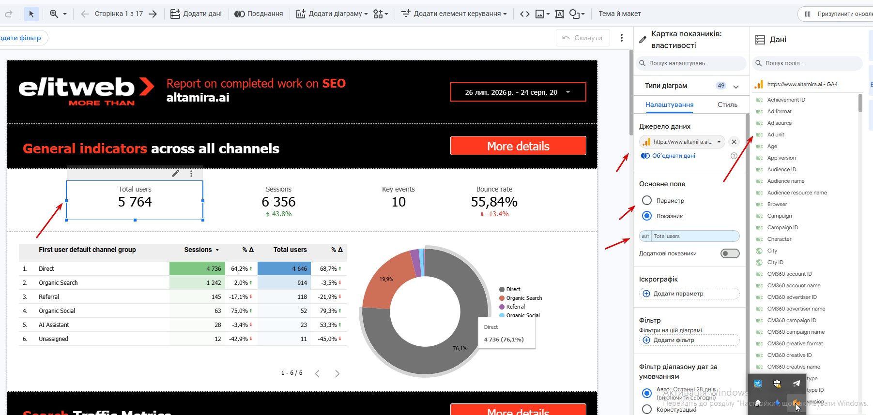Open the Тема й макет menu
Viewport: 873px width, 415px height.
click(x=620, y=14)
